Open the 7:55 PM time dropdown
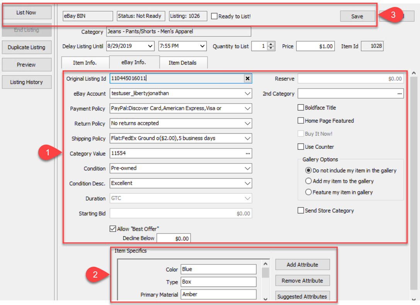The width and height of the screenshot is (420, 305). [x=202, y=46]
